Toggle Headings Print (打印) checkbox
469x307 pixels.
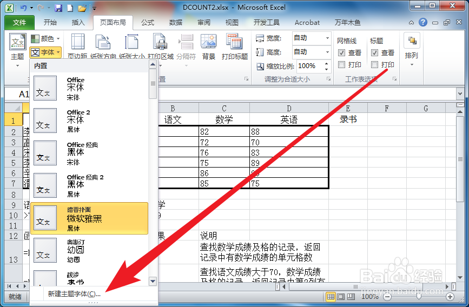[374, 64]
